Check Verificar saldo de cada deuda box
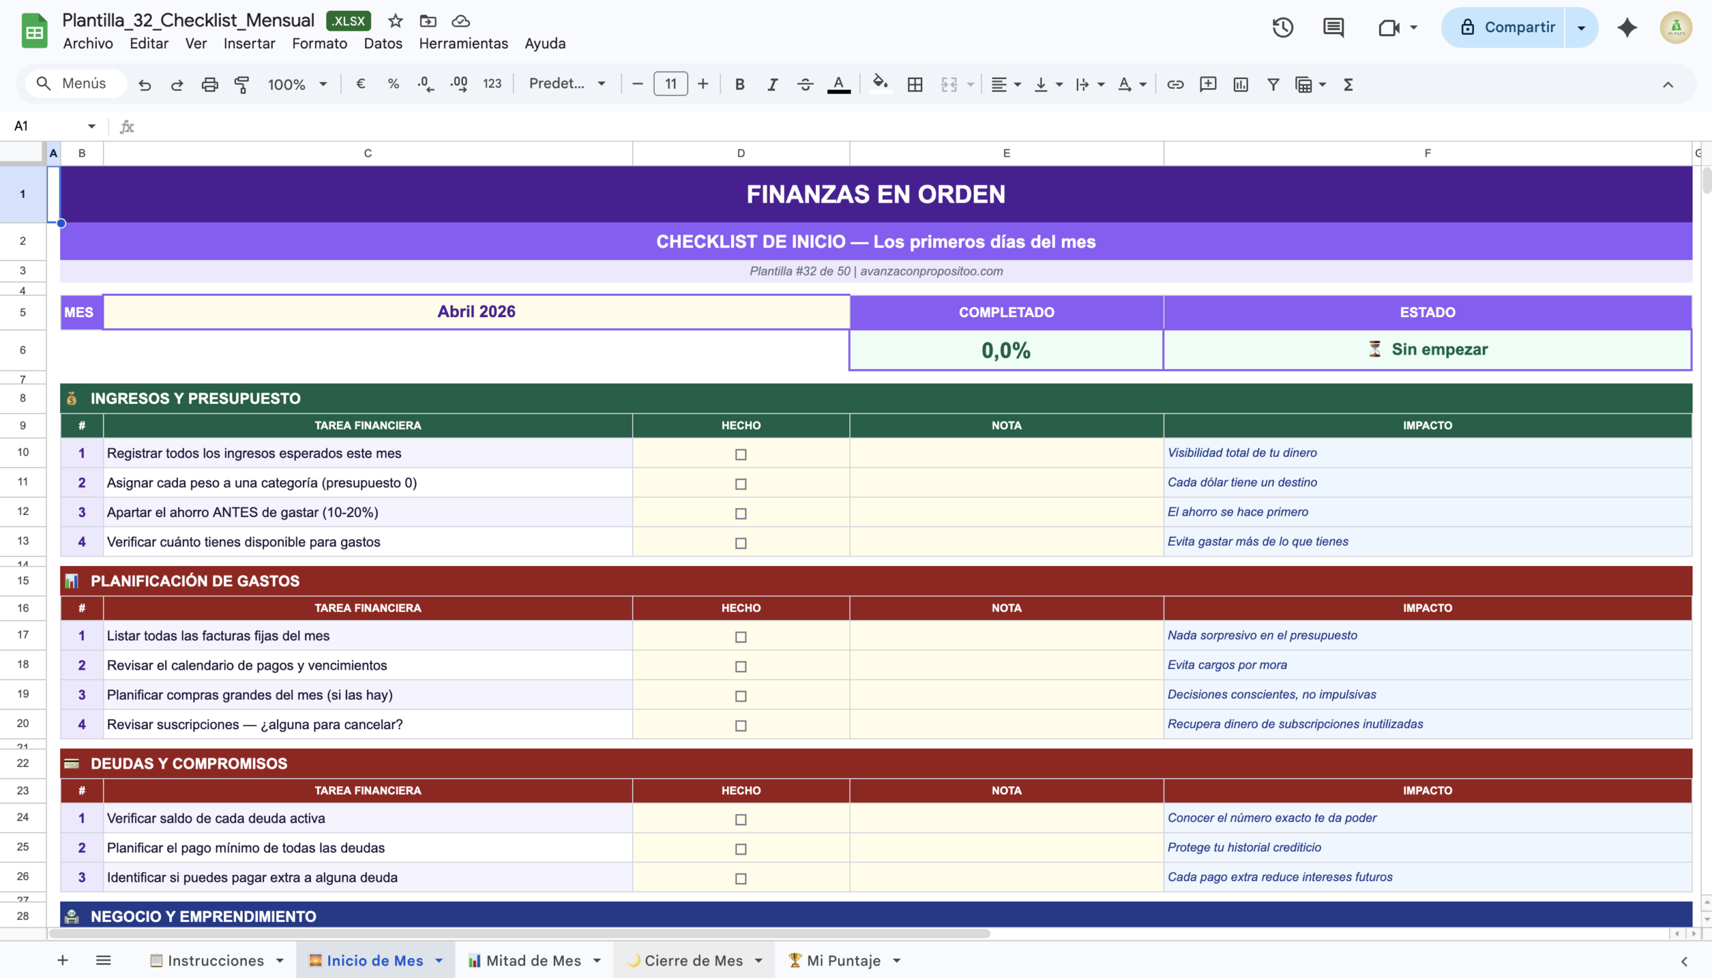The image size is (1712, 978). [740, 820]
